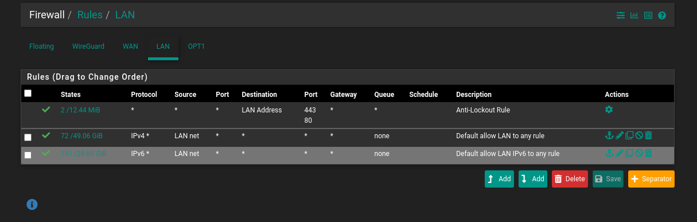The image size is (697, 222).
Task: Open the 72 /49.06 GiB states link
Action: [81, 136]
